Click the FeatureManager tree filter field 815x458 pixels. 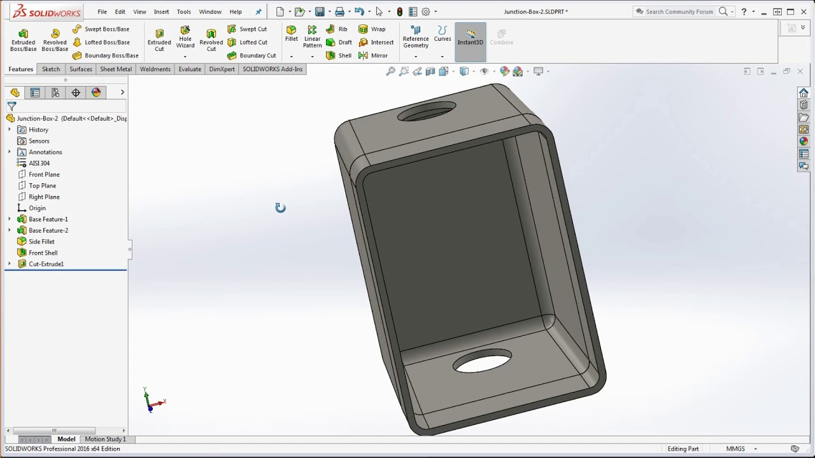66,106
